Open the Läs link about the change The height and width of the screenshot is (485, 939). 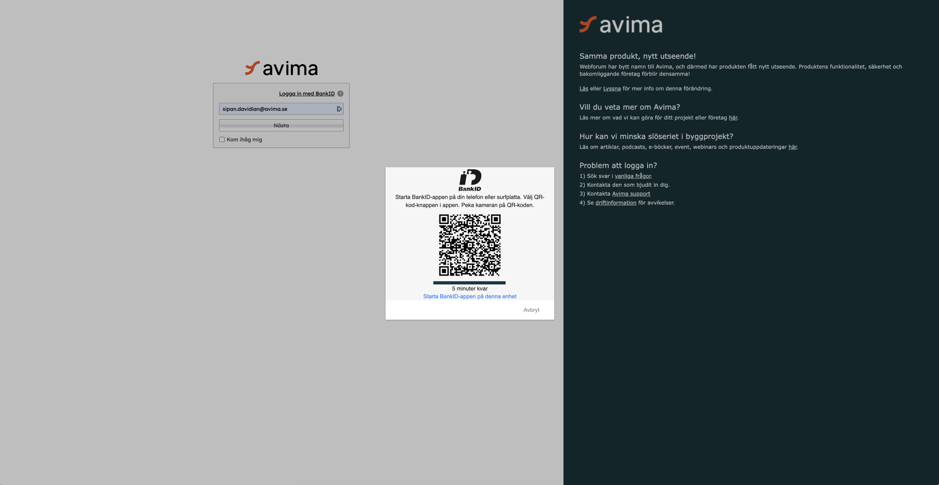[x=584, y=89]
